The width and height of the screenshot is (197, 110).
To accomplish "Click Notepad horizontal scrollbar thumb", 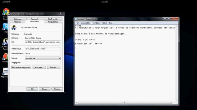I will [x=124, y=103].
